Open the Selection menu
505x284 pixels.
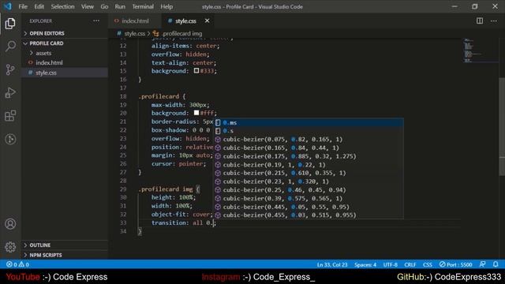point(62,6)
